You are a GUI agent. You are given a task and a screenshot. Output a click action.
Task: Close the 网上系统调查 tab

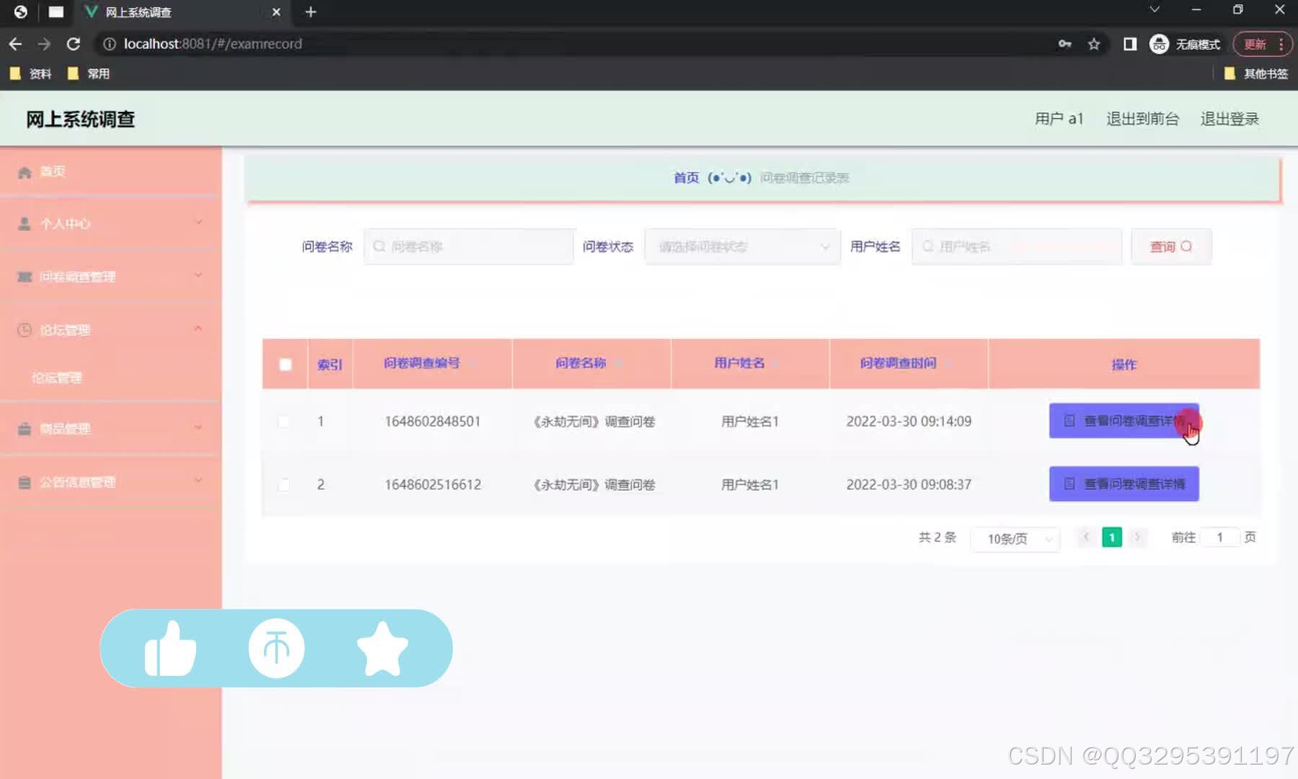pos(276,12)
